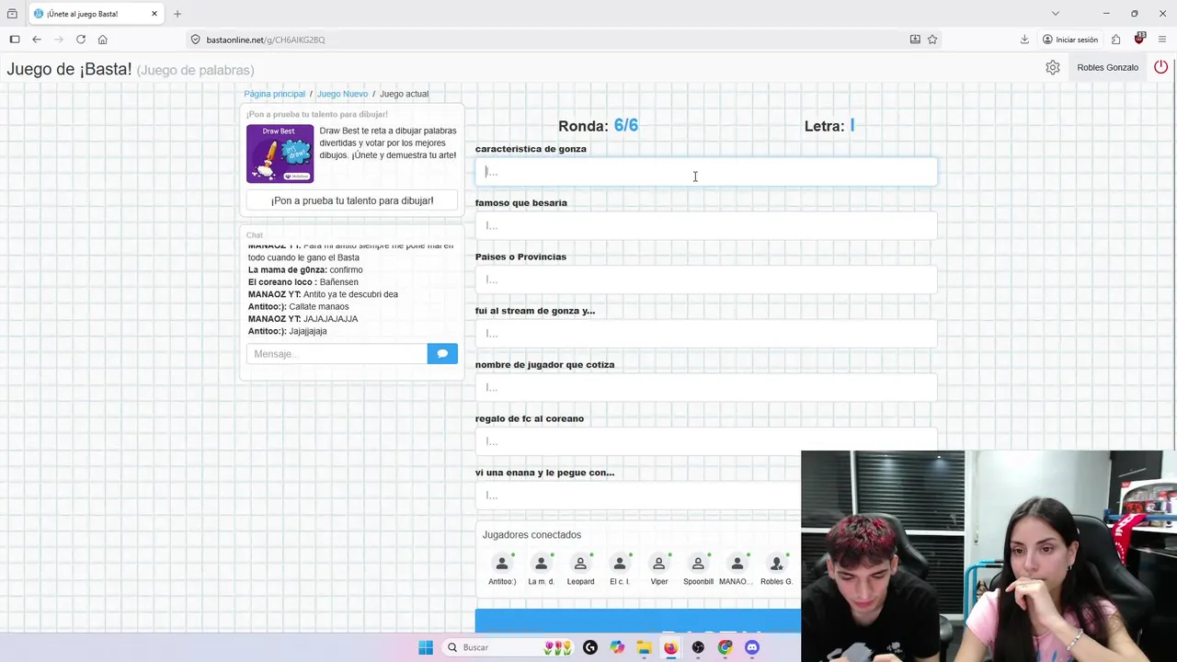Click ¡Pon a prueba tu talento para dibujar! button
Image resolution: width=1177 pixels, height=662 pixels.
click(x=352, y=200)
